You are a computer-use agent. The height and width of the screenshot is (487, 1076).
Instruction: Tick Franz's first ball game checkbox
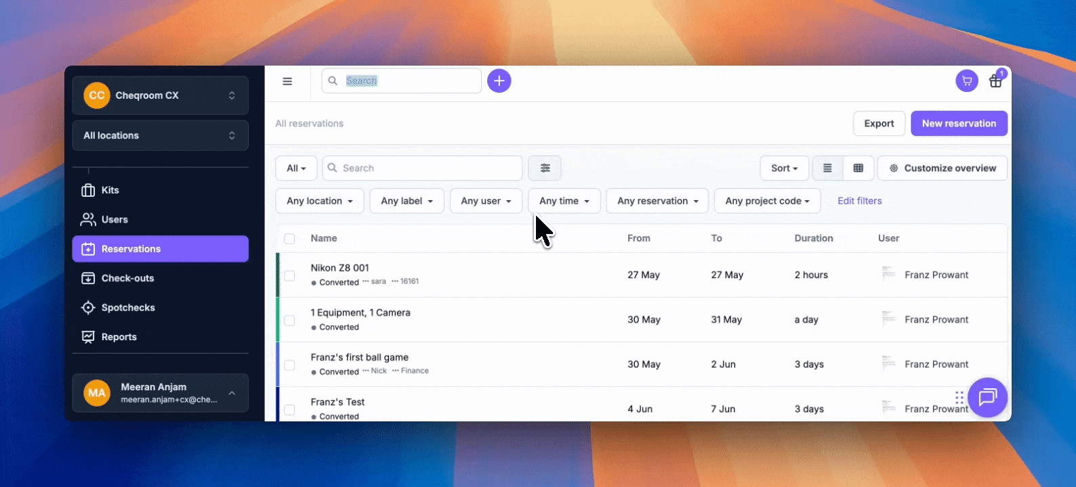(289, 365)
